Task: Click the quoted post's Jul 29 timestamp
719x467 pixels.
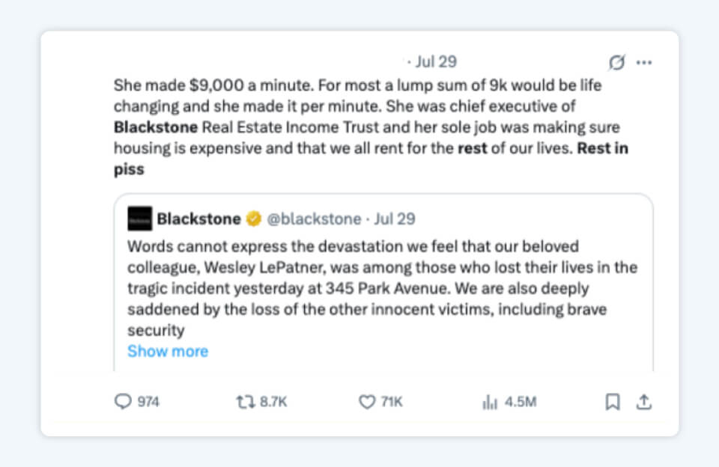Action: 395,219
